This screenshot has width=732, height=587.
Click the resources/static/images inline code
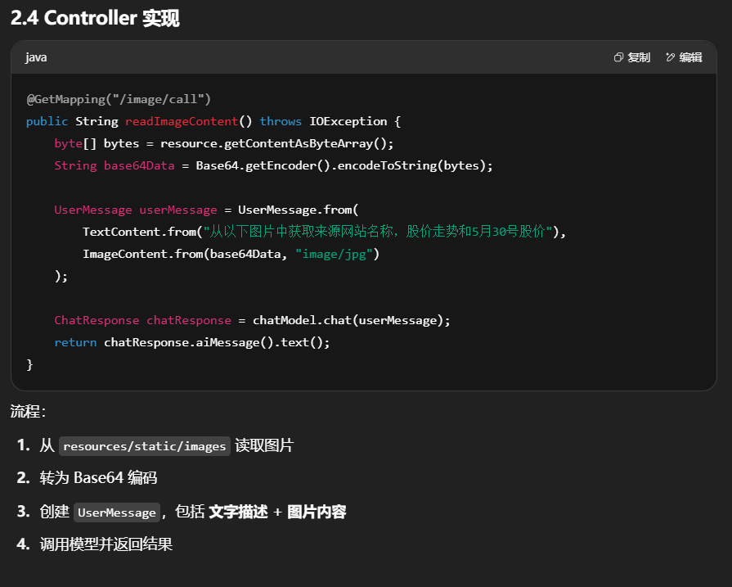pos(144,446)
